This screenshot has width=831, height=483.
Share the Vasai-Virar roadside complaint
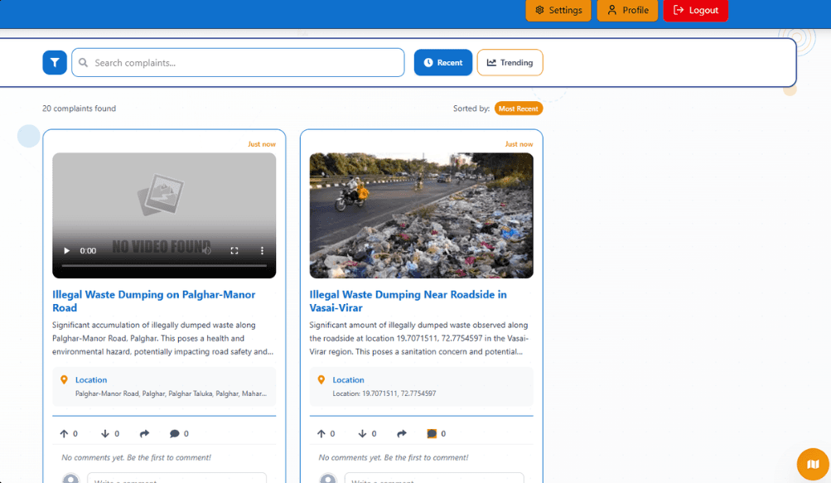click(402, 433)
